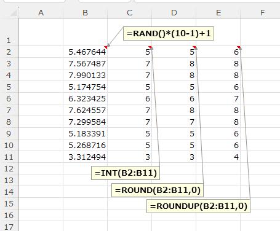Select row 8 header

pos(9,122)
